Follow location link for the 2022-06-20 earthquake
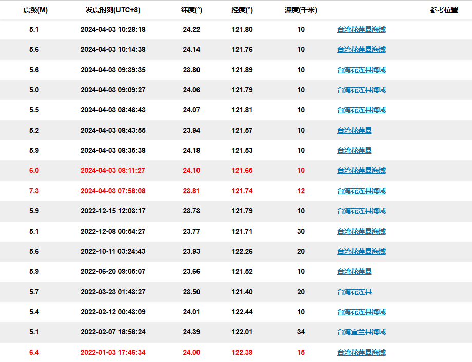This screenshot has width=472, height=362. pyautogui.click(x=354, y=271)
